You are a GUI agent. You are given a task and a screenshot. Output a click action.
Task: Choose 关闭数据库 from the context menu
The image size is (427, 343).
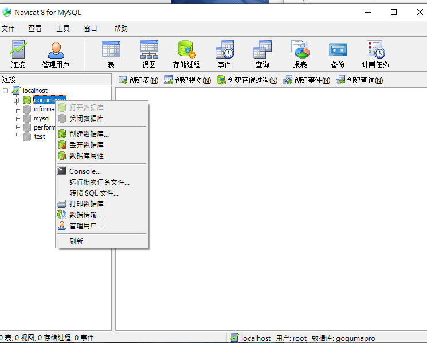[102, 119]
